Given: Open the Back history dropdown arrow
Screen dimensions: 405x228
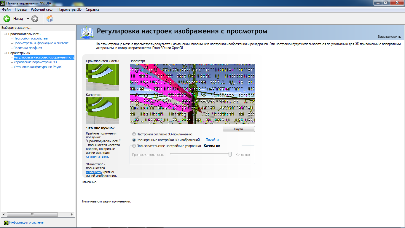Looking at the screenshot, I should click(28, 19).
